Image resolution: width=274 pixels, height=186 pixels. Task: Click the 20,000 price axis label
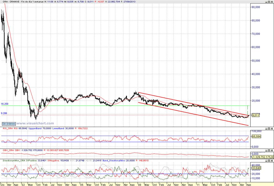click(x=256, y=101)
